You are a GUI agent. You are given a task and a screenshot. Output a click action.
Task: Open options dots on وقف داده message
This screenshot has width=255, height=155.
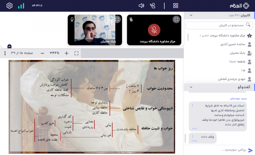tap(193, 136)
